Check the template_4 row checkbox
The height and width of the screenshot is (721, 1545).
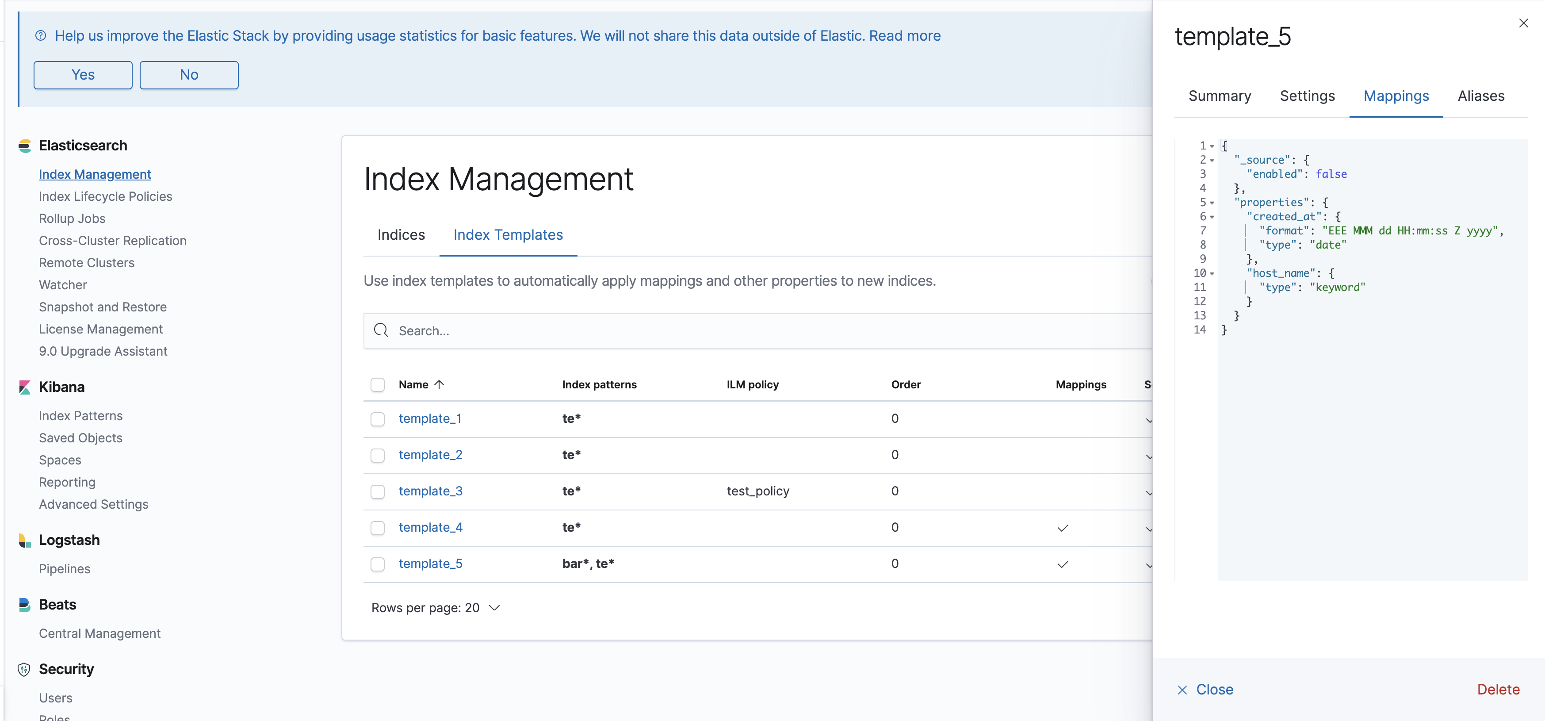tap(377, 528)
